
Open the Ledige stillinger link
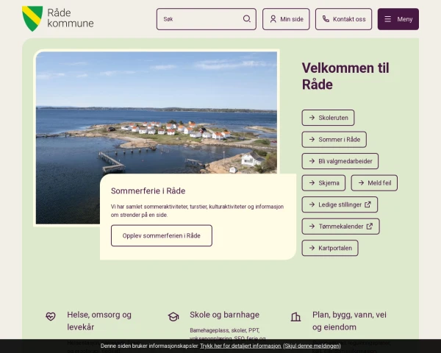(x=340, y=204)
